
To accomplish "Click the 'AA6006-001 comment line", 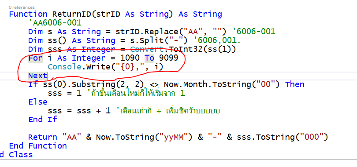I will (x=55, y=23).
